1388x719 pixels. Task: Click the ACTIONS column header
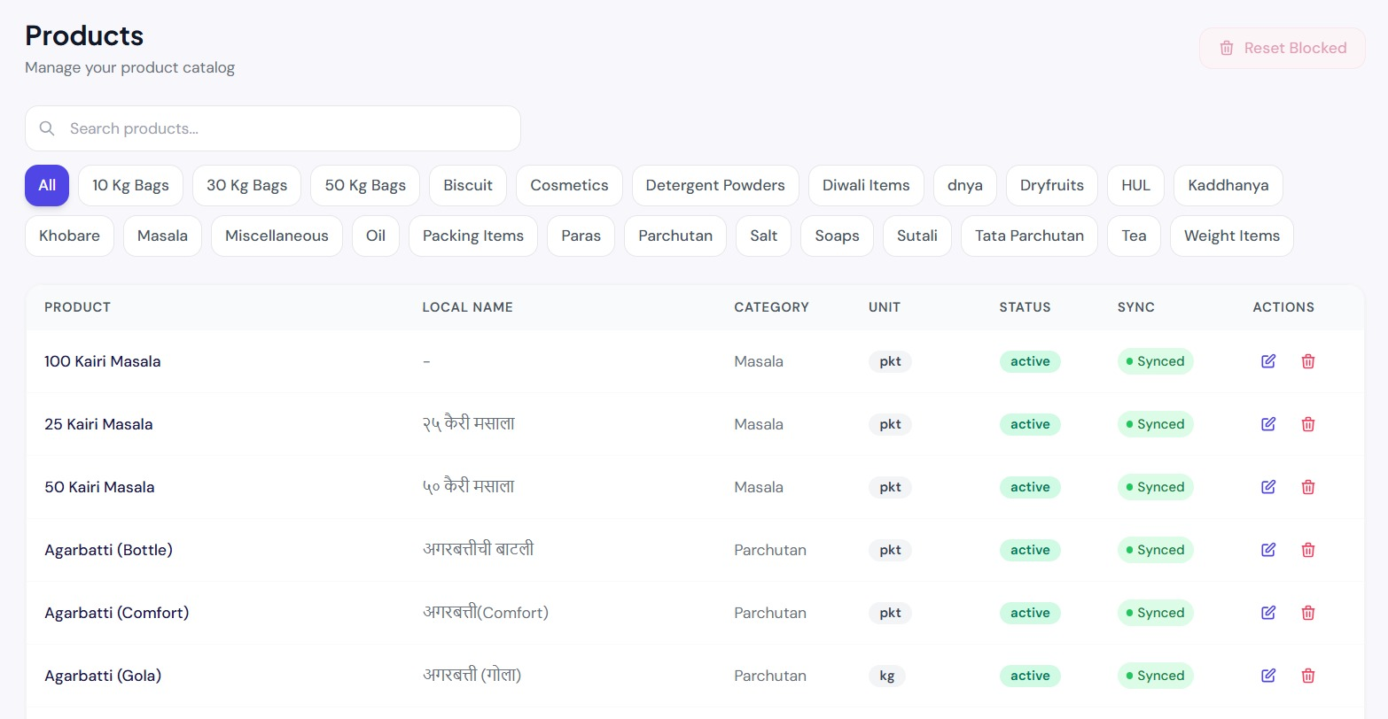[1283, 307]
